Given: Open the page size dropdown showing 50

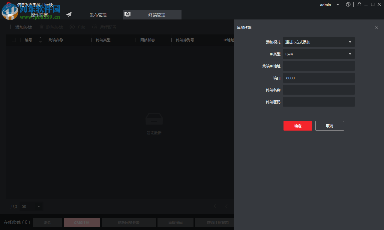Looking at the screenshot, I should (x=31, y=206).
